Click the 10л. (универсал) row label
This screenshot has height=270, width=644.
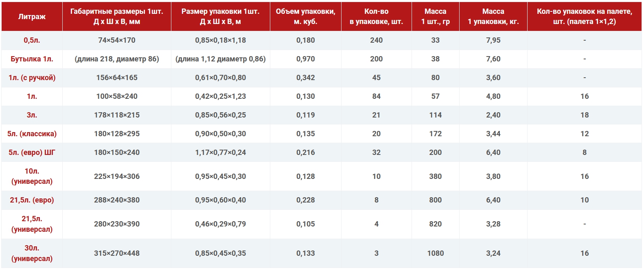32,176
